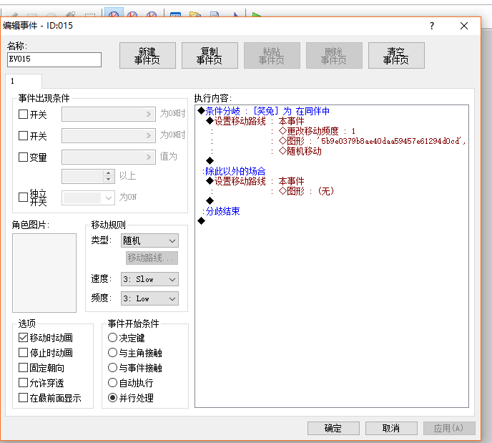Open the 类型 movement type dropdown

[149, 240]
